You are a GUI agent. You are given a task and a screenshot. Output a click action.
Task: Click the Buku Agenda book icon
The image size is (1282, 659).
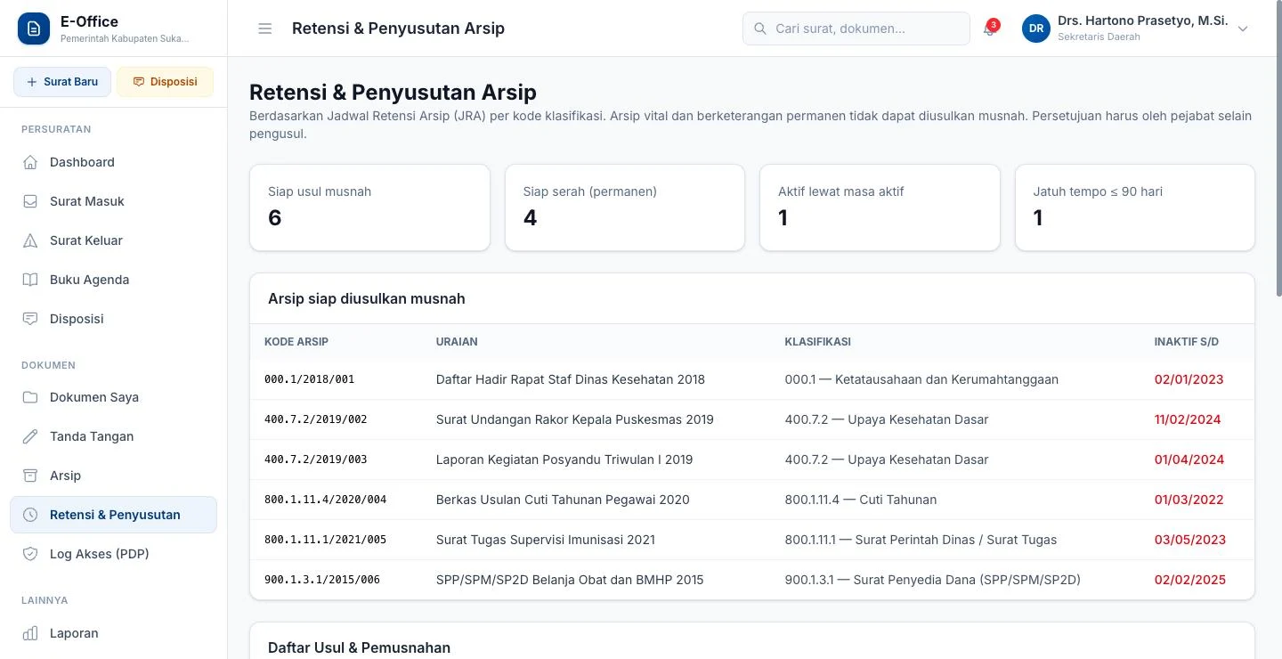click(x=30, y=280)
